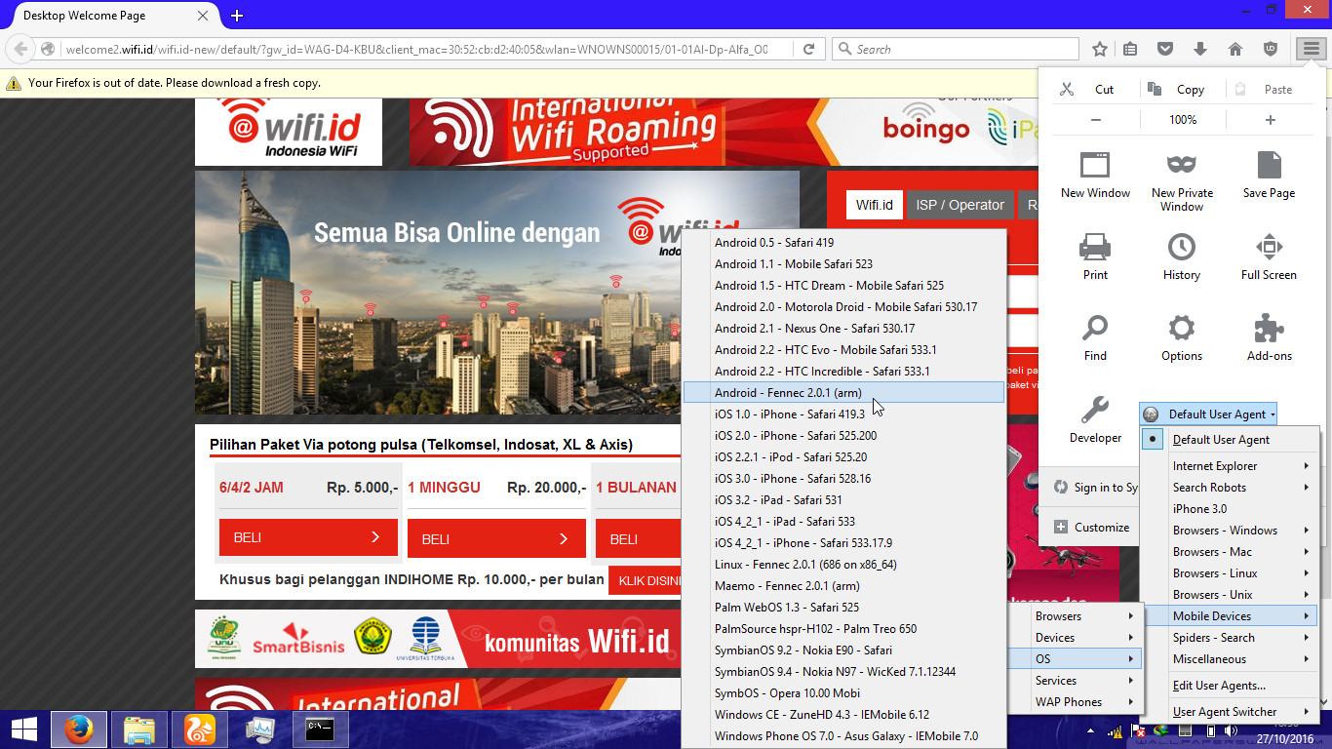Screen dimensions: 1332x749
Task: Open the History clock icon
Action: coord(1182,256)
